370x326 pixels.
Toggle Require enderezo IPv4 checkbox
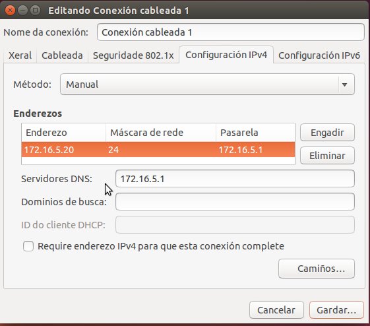click(28, 246)
